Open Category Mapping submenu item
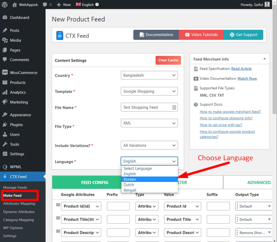 click(x=18, y=220)
